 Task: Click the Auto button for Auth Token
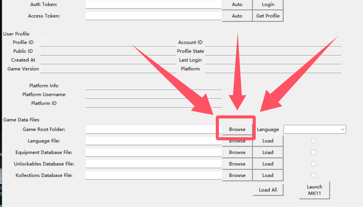click(237, 4)
